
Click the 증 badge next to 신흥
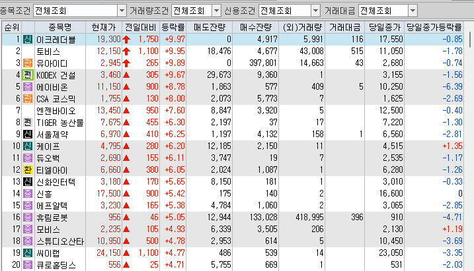(x=28, y=194)
